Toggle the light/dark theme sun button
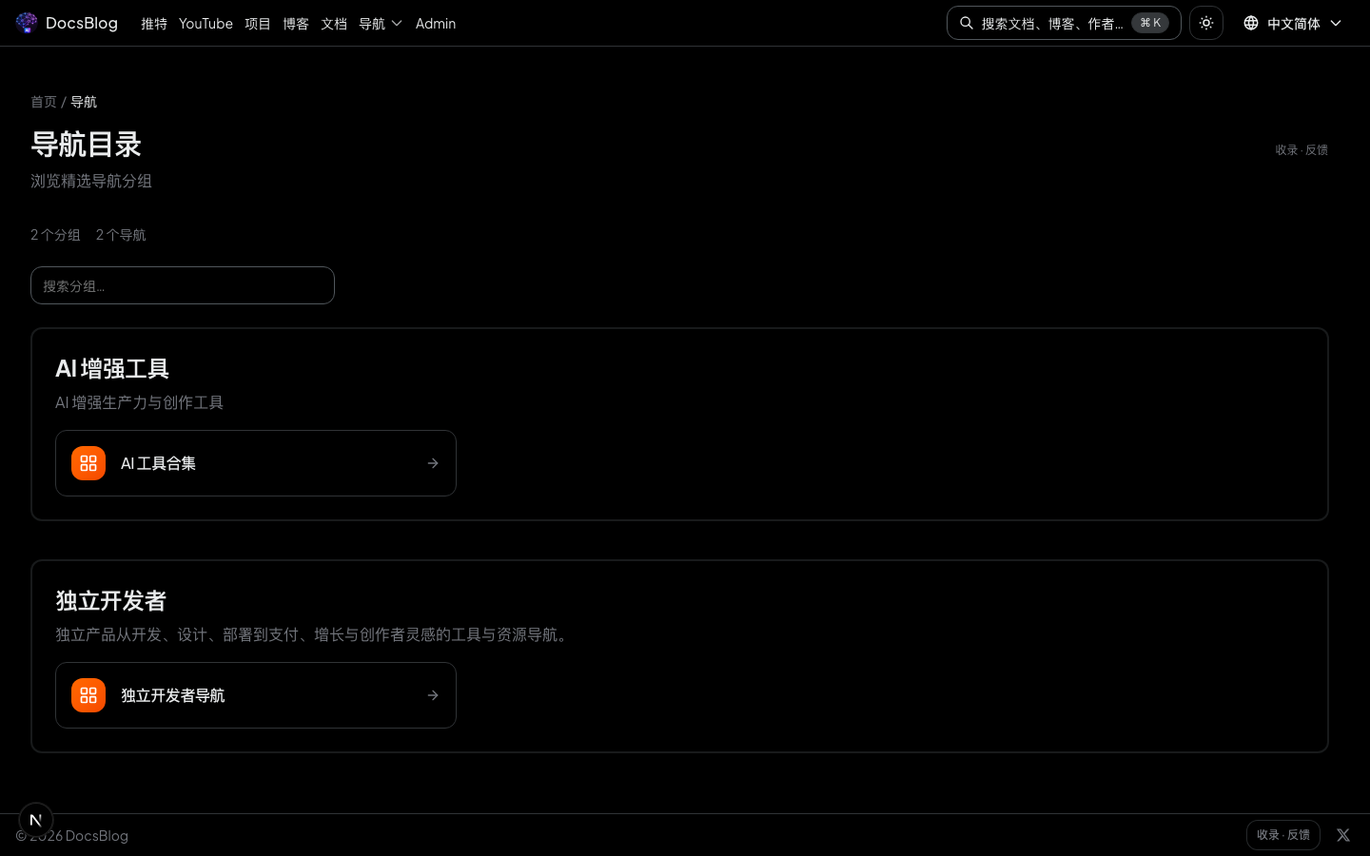The width and height of the screenshot is (1370, 856). [x=1205, y=23]
